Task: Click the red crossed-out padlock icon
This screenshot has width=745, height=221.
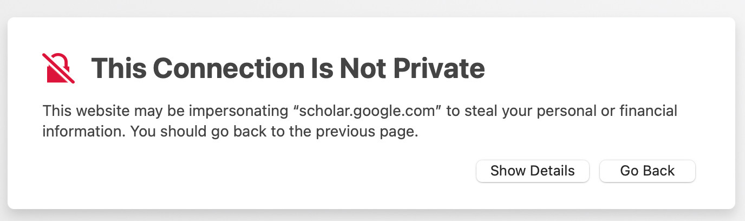Action: tap(58, 68)
